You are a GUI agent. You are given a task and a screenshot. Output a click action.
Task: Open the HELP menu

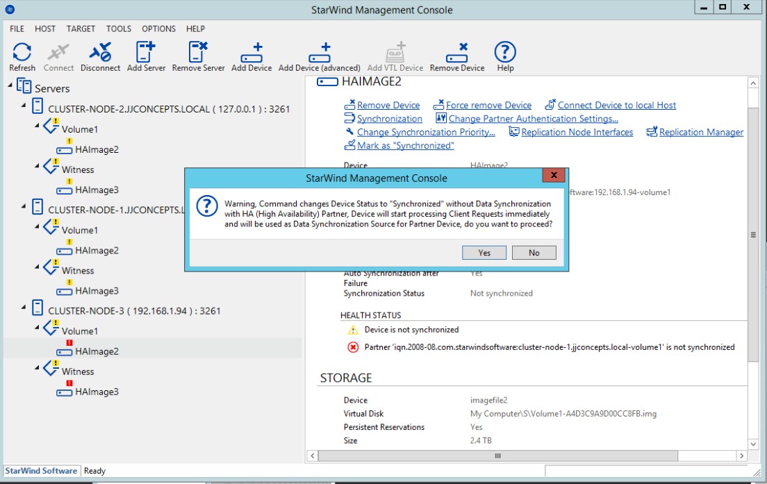point(195,29)
